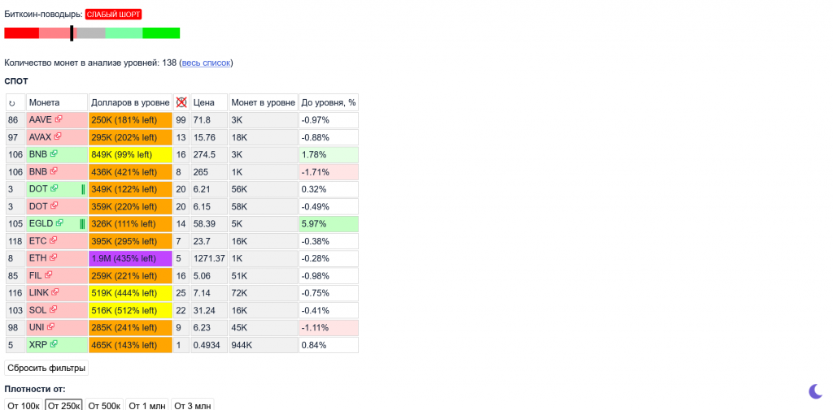The width and height of the screenshot is (833, 410).
Task: Click the "СЛАБЫЙ ШОРТ" red status badge
Action: 113,15
